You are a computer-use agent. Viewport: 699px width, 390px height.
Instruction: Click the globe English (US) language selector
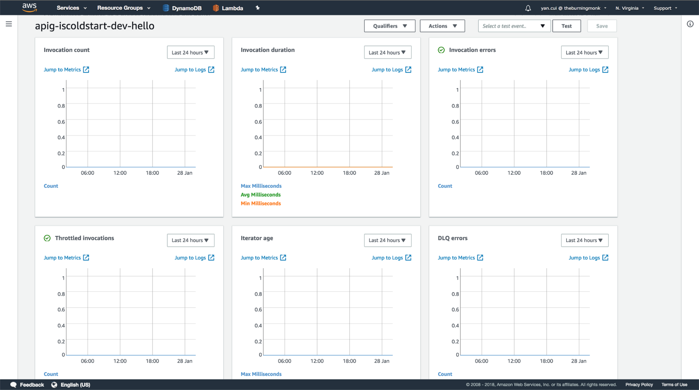[71, 385]
